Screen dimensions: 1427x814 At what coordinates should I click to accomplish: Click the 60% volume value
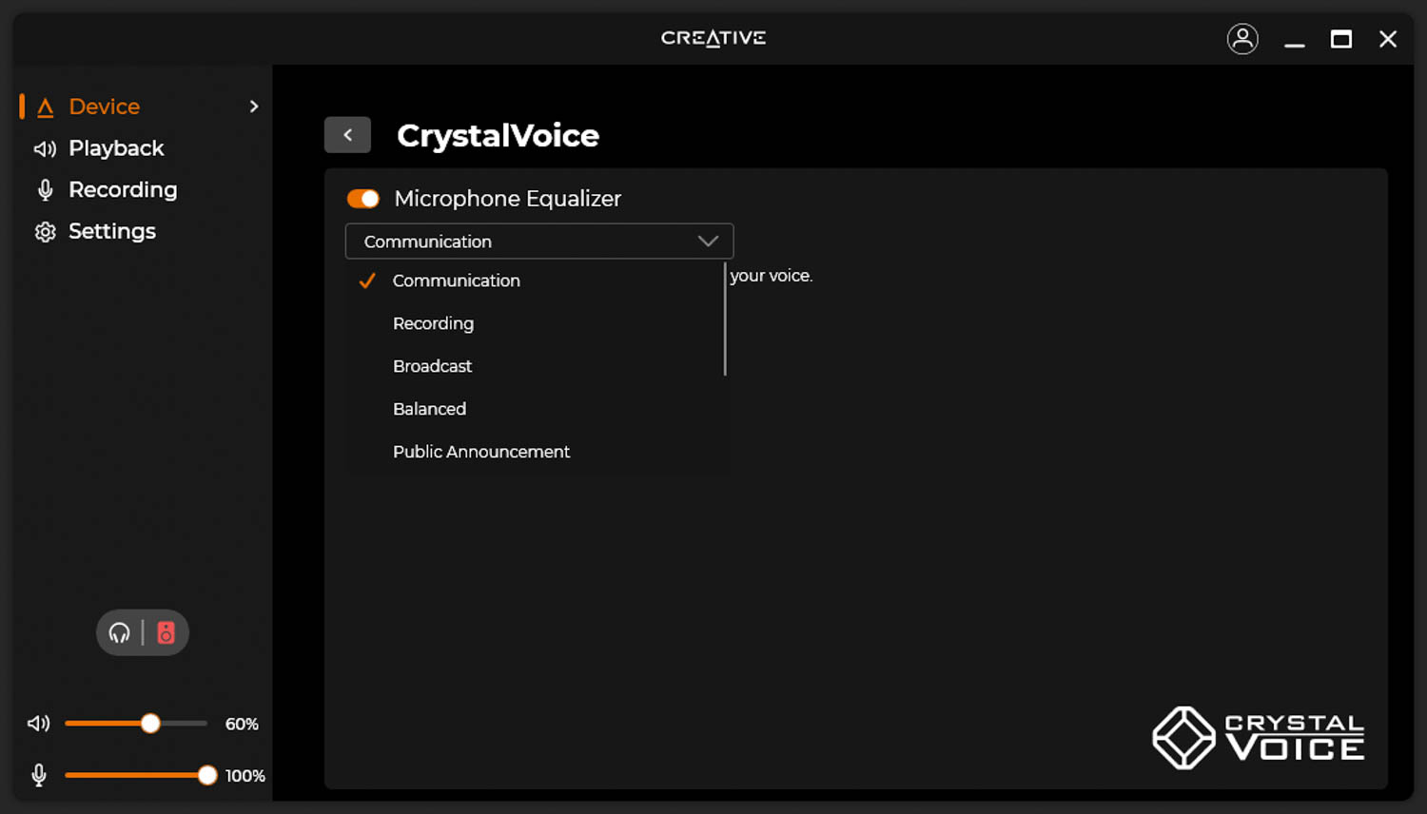242,725
